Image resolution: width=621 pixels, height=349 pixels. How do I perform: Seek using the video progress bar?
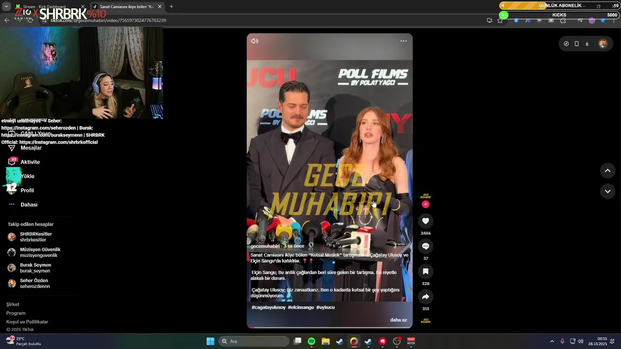point(329,327)
